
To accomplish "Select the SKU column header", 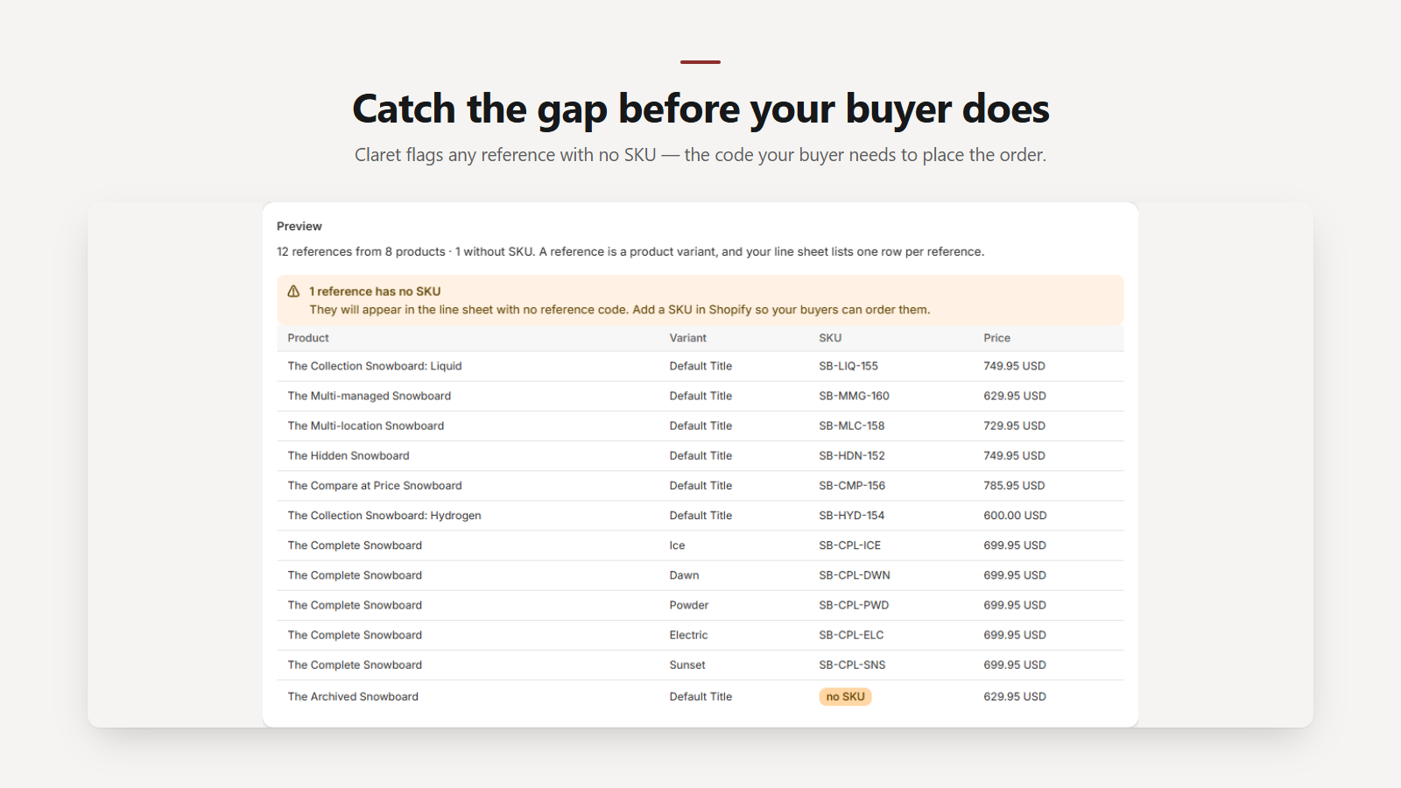I will coord(830,338).
